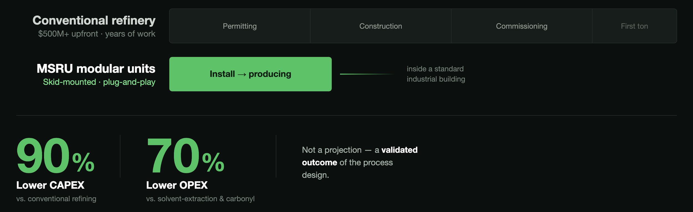Click the green Install → producing bar
693x212 pixels.
click(250, 74)
